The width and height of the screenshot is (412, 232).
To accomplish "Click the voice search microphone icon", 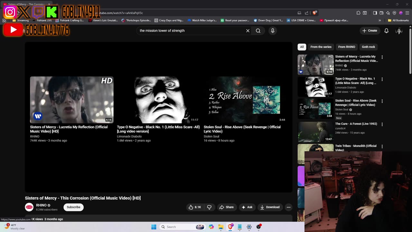I will point(273,31).
